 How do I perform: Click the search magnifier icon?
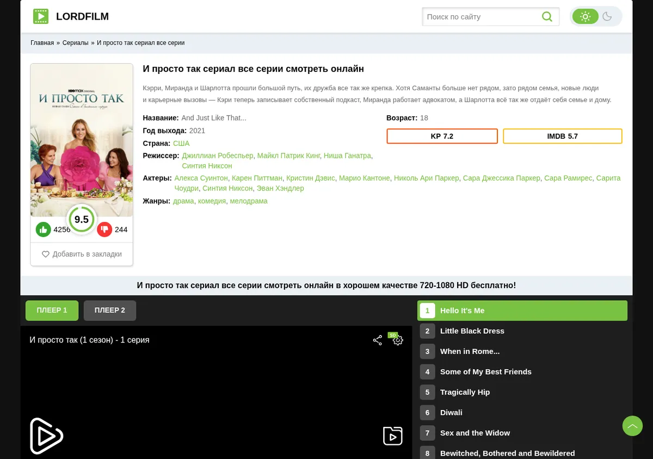547,17
